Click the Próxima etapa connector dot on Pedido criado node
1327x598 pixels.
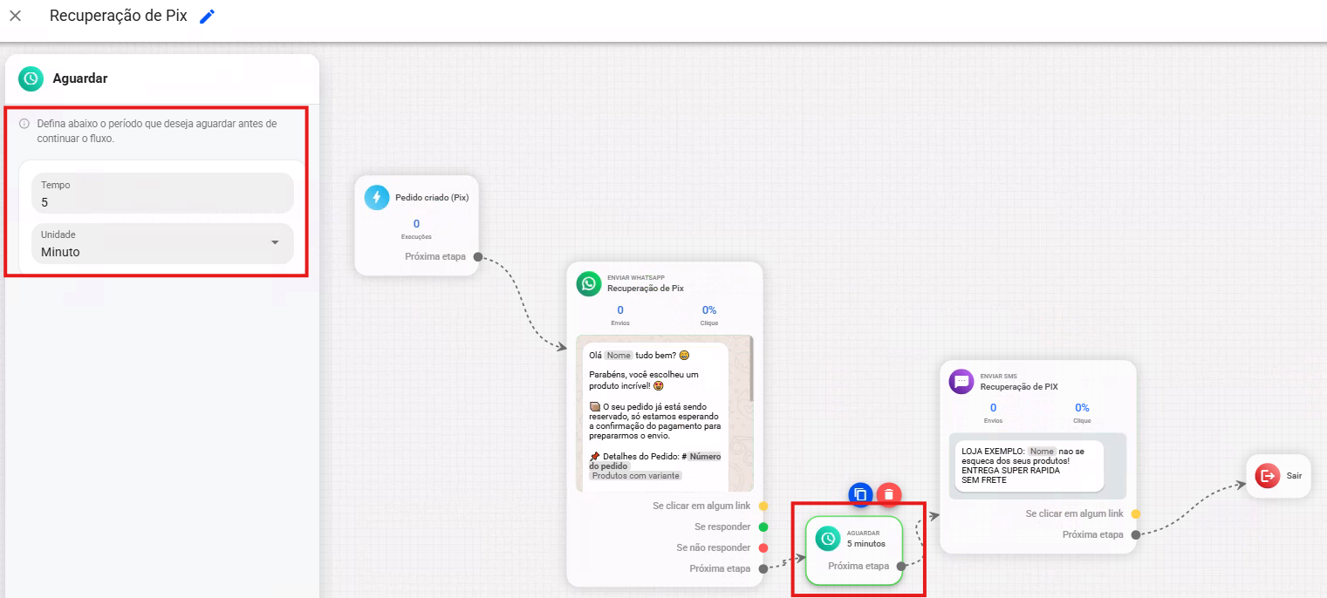[x=476, y=257]
